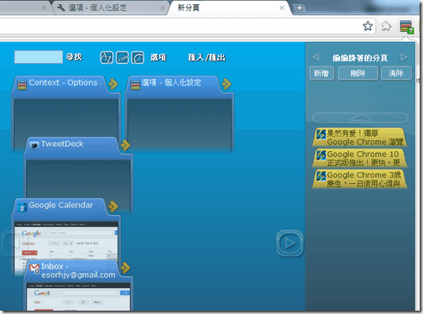The width and height of the screenshot is (423, 314).
Task: Open parked tab 果然有愛！獨厚 Google Chrome
Action: point(360,137)
